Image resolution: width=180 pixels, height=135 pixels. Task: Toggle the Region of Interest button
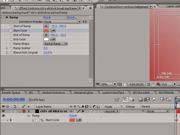coord(125,84)
